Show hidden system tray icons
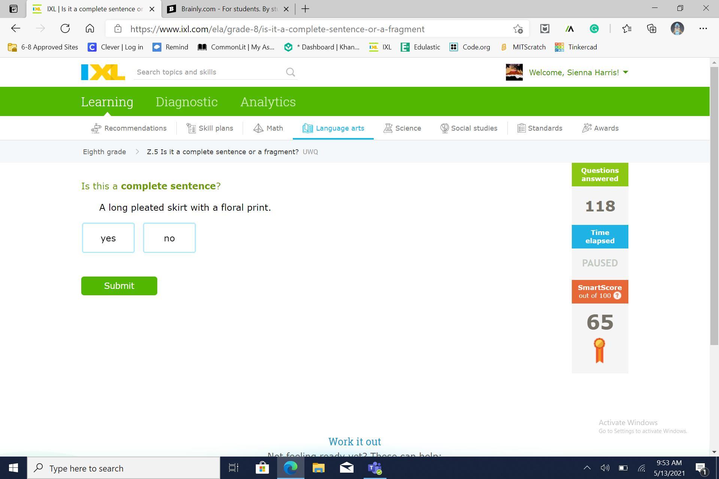The image size is (719, 479). coord(587,468)
